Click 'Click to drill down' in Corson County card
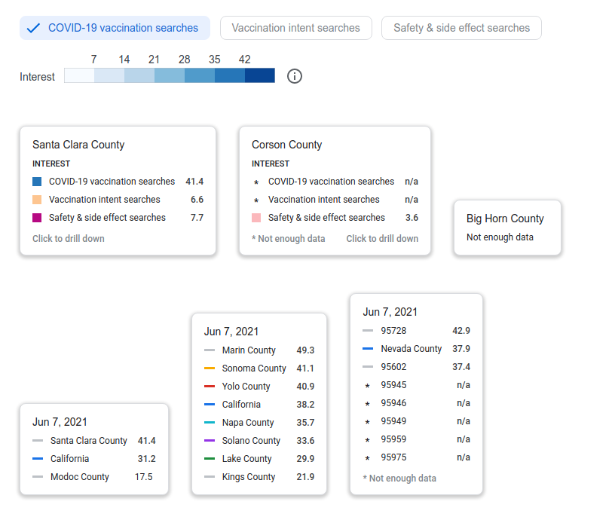Viewport: 615px width, 529px height. coord(382,238)
